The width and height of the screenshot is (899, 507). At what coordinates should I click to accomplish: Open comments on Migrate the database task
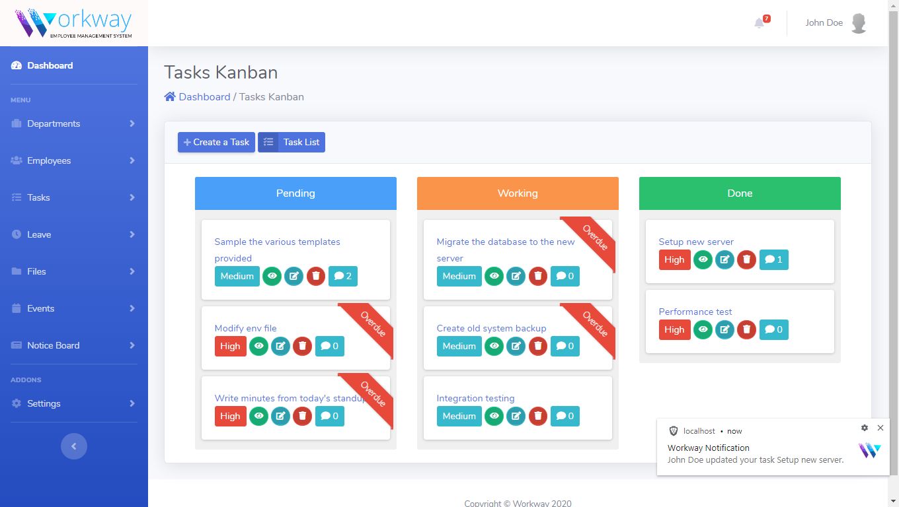565,276
